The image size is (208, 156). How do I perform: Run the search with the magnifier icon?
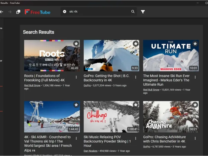[x=133, y=11]
